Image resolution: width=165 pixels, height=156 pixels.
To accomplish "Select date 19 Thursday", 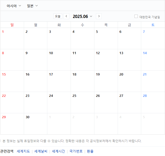I will pos(98,74).
